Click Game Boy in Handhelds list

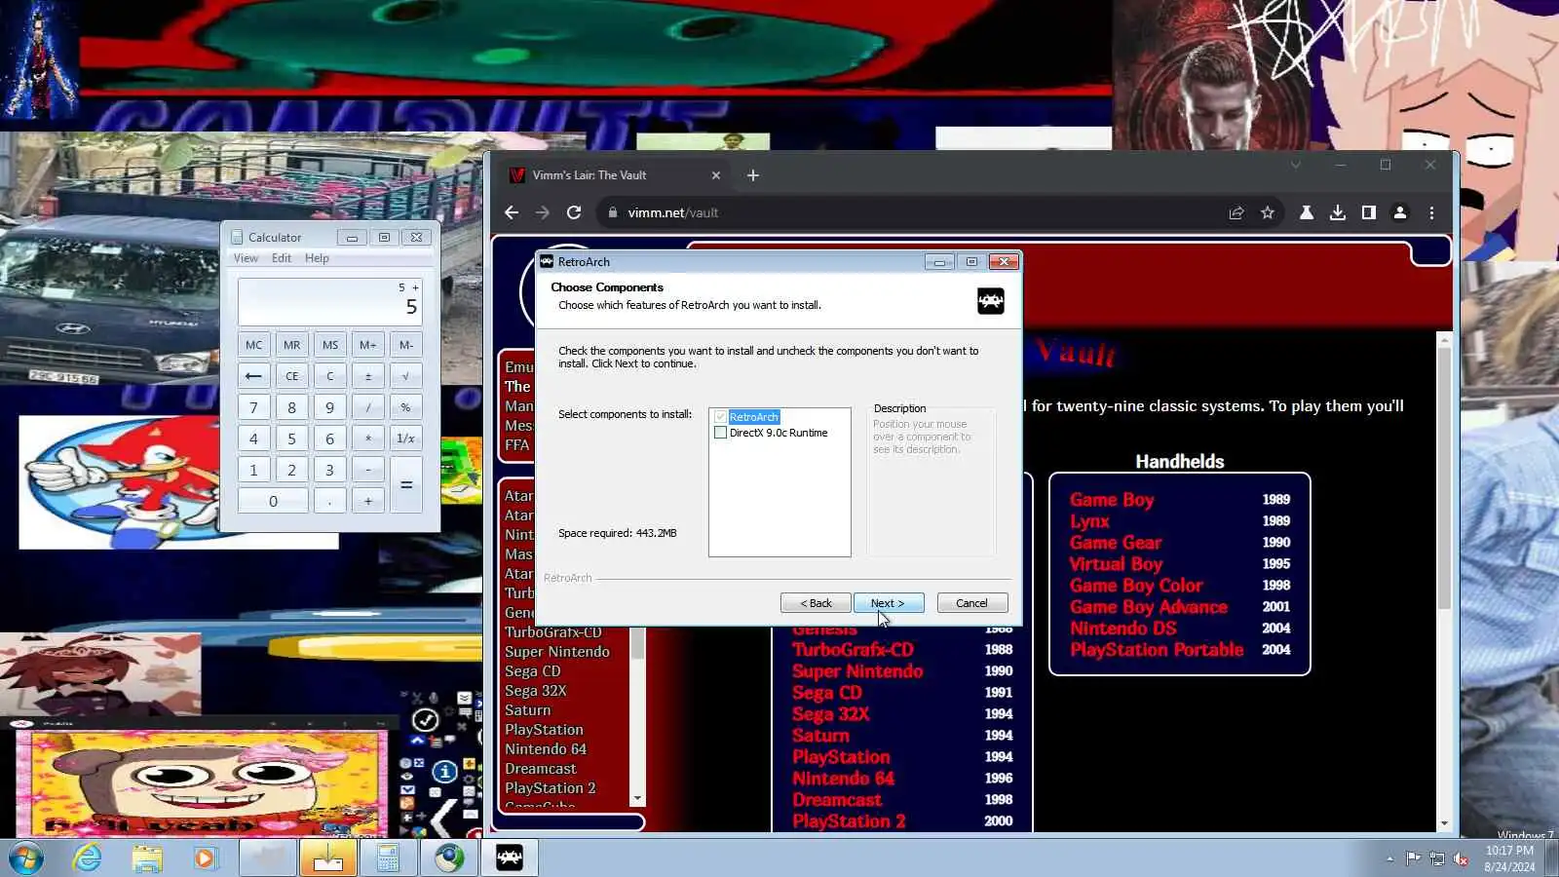(x=1112, y=500)
